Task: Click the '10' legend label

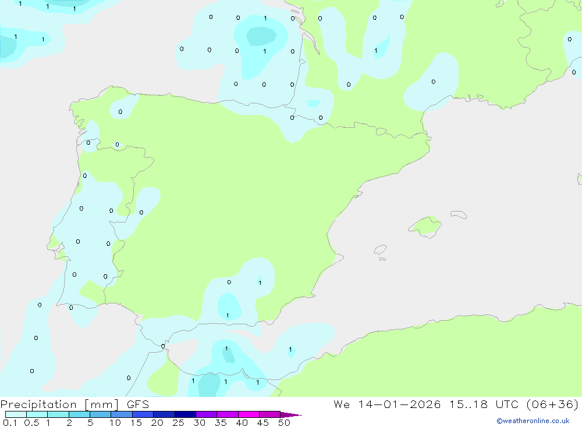Action: (x=115, y=423)
